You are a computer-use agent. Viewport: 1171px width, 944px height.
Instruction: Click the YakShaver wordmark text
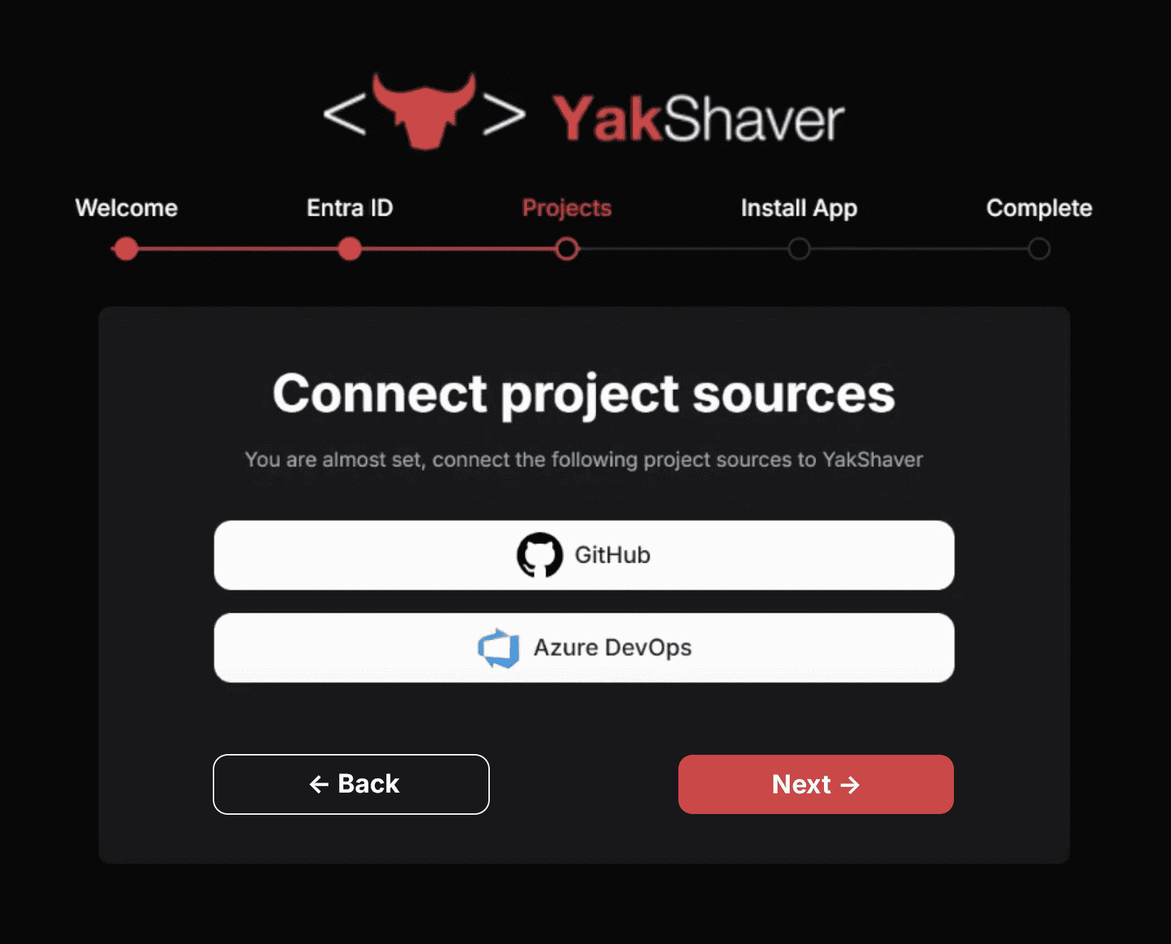698,119
